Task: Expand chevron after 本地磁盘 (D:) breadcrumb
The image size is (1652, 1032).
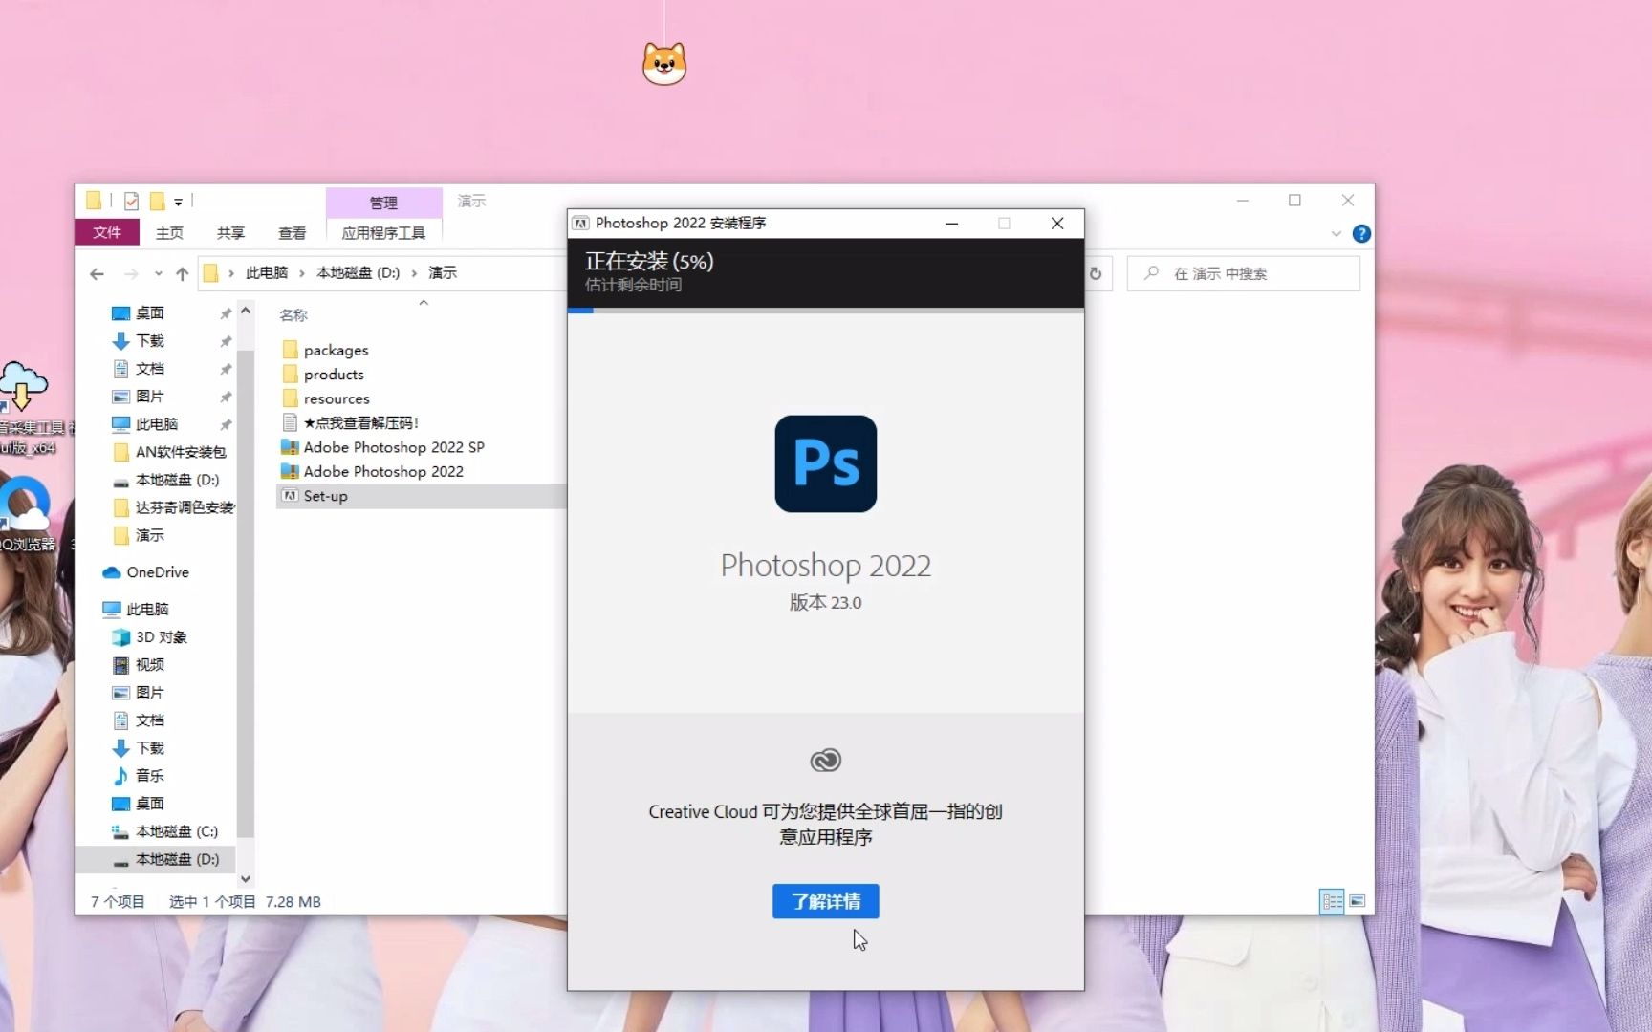Action: (414, 273)
